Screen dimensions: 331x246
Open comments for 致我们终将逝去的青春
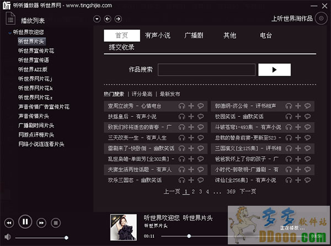(x=201, y=127)
